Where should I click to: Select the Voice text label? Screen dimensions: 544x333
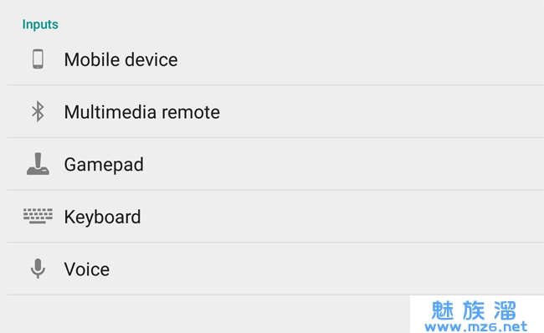click(x=87, y=269)
